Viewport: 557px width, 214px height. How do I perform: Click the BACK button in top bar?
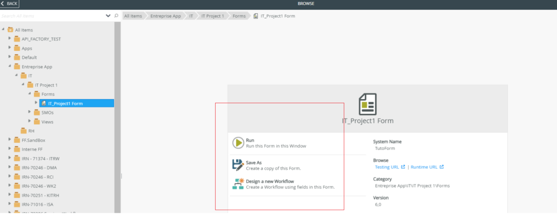[9, 4]
